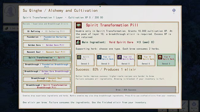Open the Nascent Soul Breakthrough Pill recipe

tap(47, 79)
